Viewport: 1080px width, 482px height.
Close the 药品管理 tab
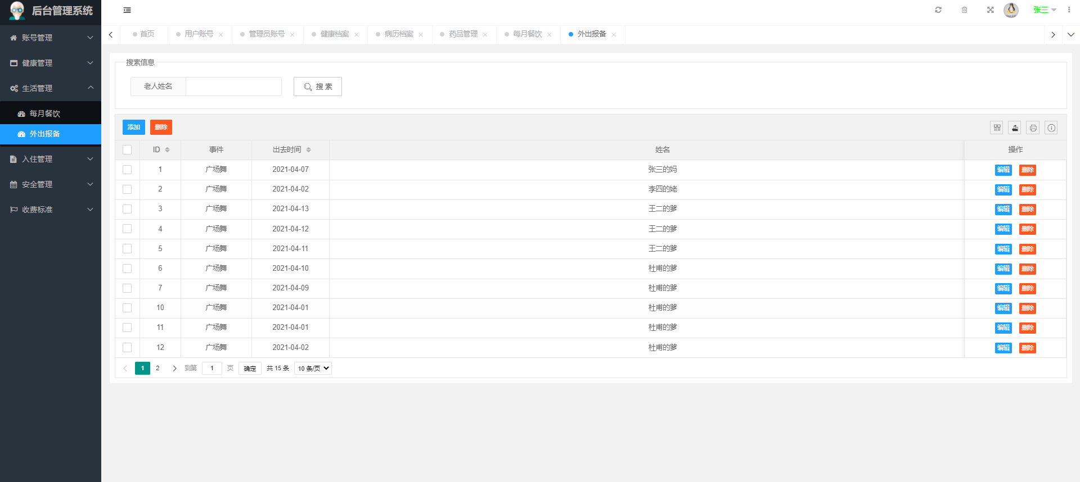(485, 35)
